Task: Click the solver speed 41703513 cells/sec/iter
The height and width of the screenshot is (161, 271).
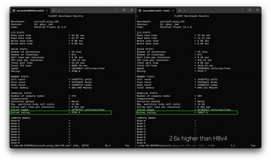Action: (x=214, y=110)
